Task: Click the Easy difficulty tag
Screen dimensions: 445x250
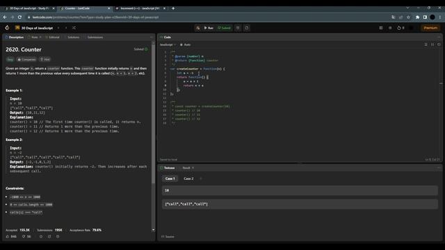Action: pyautogui.click(x=10, y=60)
